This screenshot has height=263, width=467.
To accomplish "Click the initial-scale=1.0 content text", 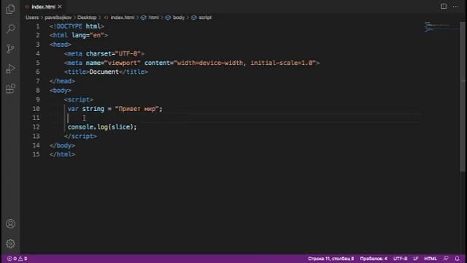I will coord(282,63).
